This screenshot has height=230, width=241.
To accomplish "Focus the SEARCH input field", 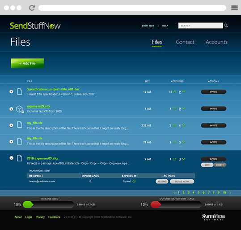I will click(201, 26).
